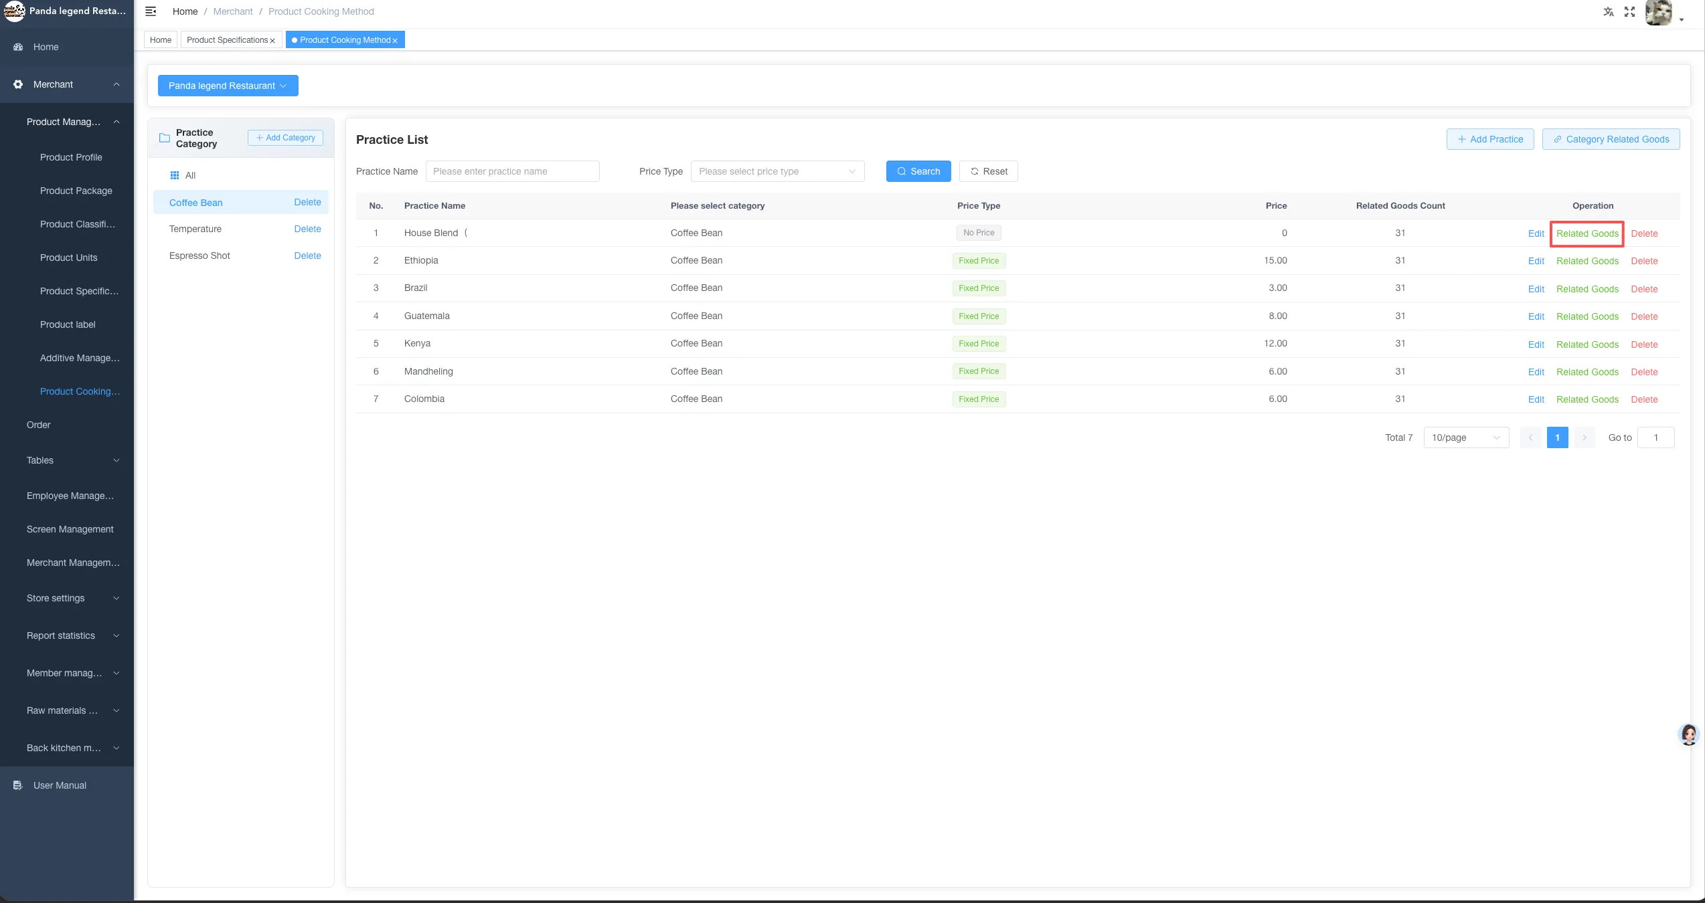Open Panda legend Restaurant store dropdown
This screenshot has height=903, width=1705.
pyautogui.click(x=228, y=86)
